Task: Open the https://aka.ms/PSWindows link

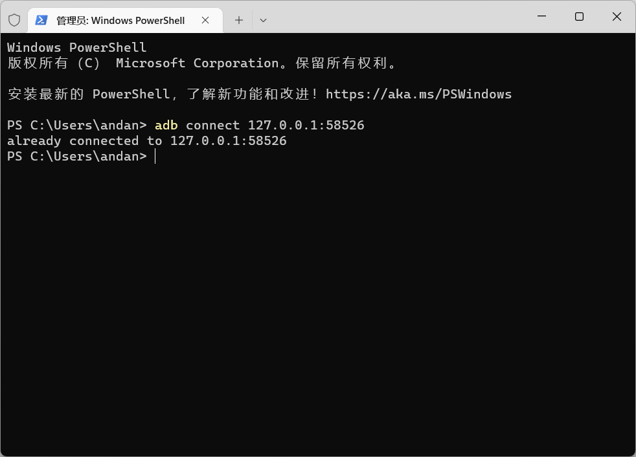Action: (418, 94)
